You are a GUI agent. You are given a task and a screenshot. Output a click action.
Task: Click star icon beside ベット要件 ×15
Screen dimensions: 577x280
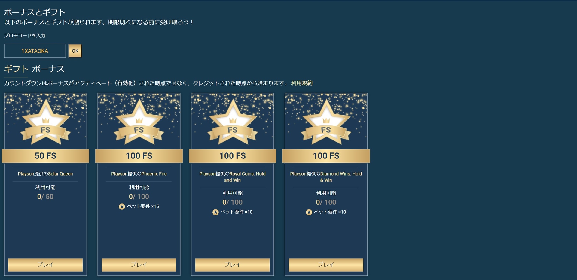tap(122, 206)
